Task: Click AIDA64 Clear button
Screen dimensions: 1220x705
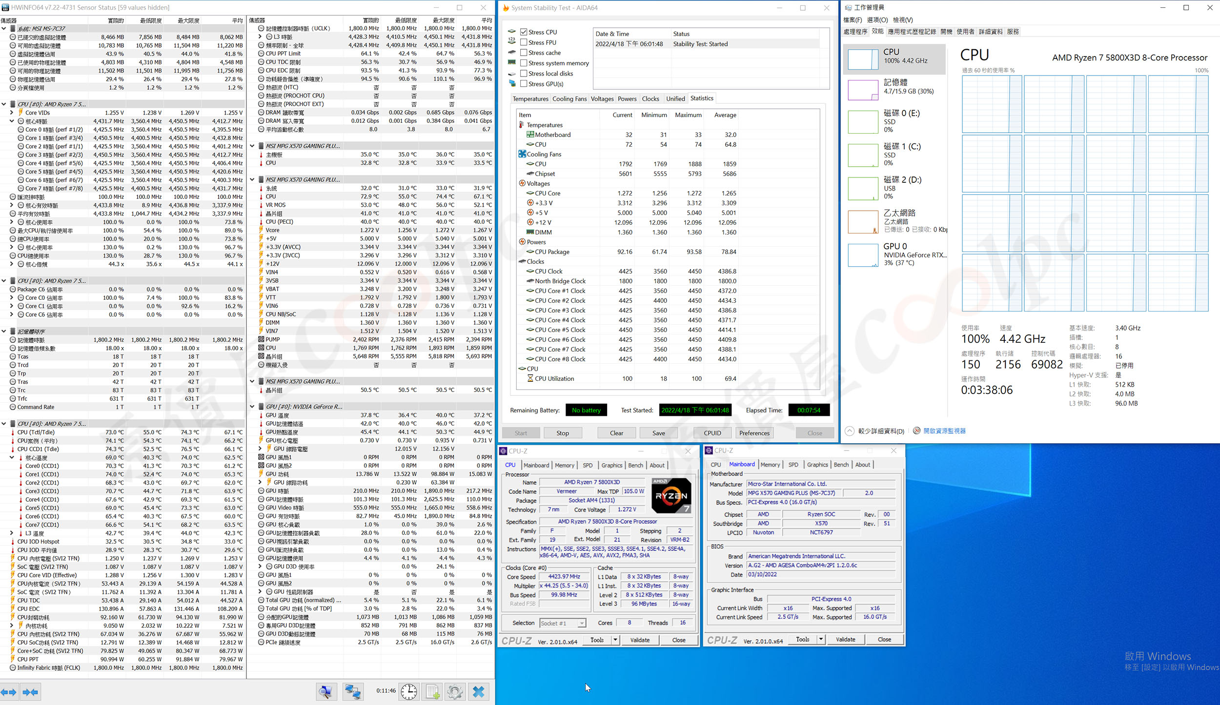Action: pos(616,433)
